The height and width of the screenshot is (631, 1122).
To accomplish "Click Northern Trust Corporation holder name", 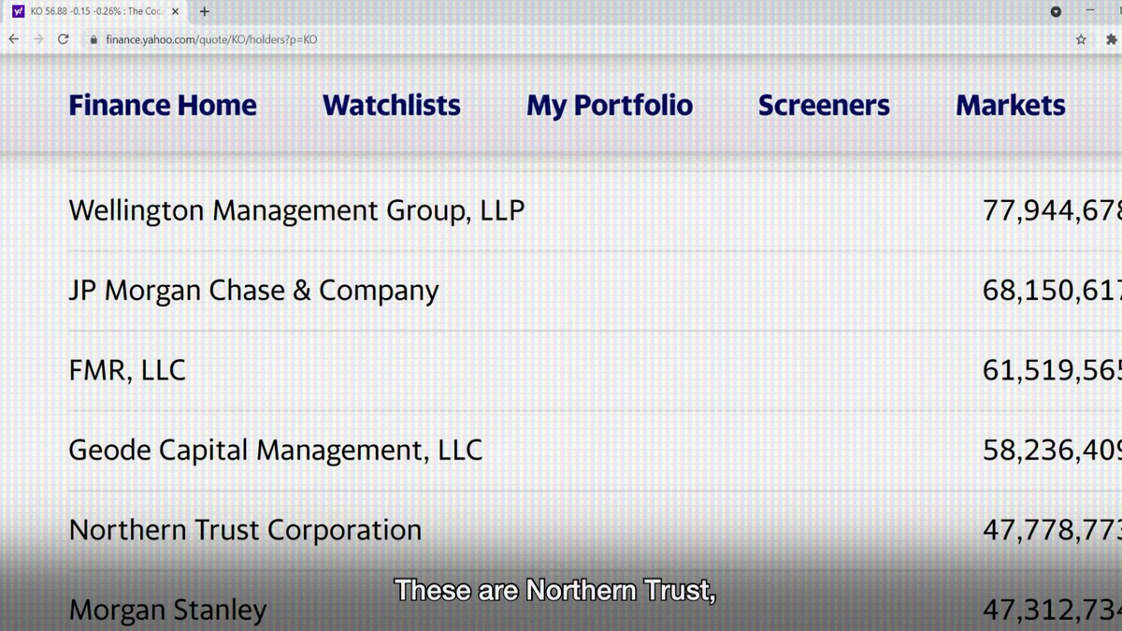I will 245,530.
